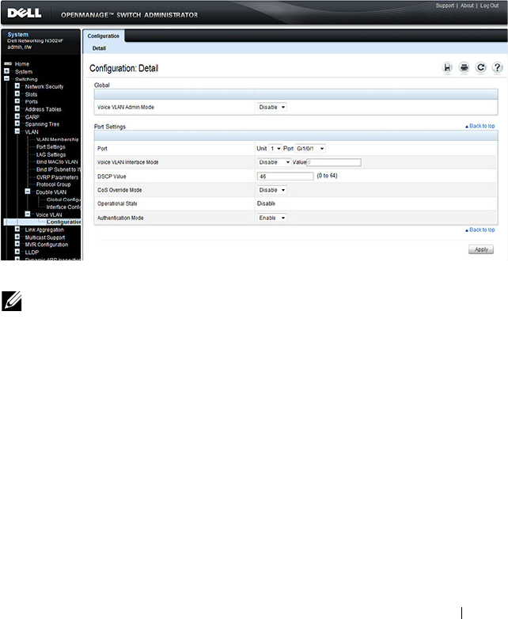Open Bind IP Subnet to VLAN item
This screenshot has height=619, width=508.
point(59,169)
